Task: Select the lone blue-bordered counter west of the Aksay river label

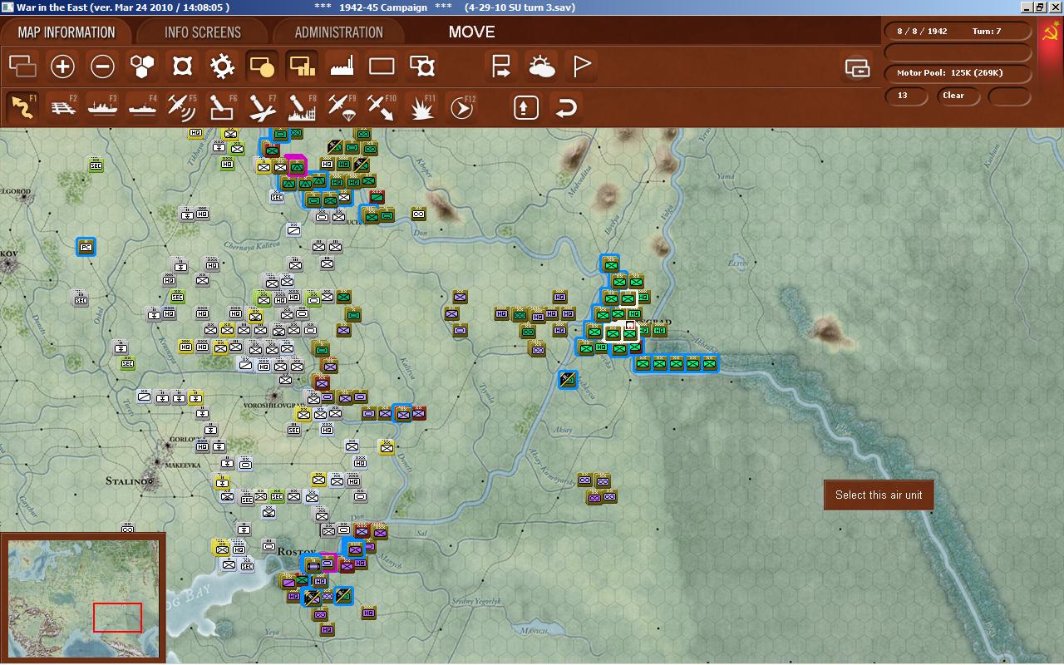Action: click(x=568, y=380)
